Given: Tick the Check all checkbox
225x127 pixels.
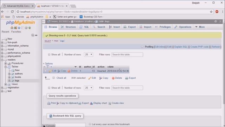Looking at the screenshot, I should click(x=53, y=78).
